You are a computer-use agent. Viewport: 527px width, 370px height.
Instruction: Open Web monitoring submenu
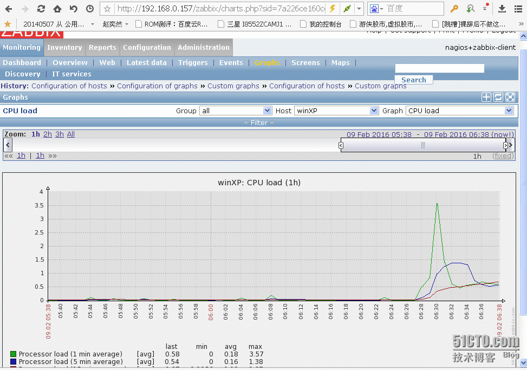tap(107, 62)
